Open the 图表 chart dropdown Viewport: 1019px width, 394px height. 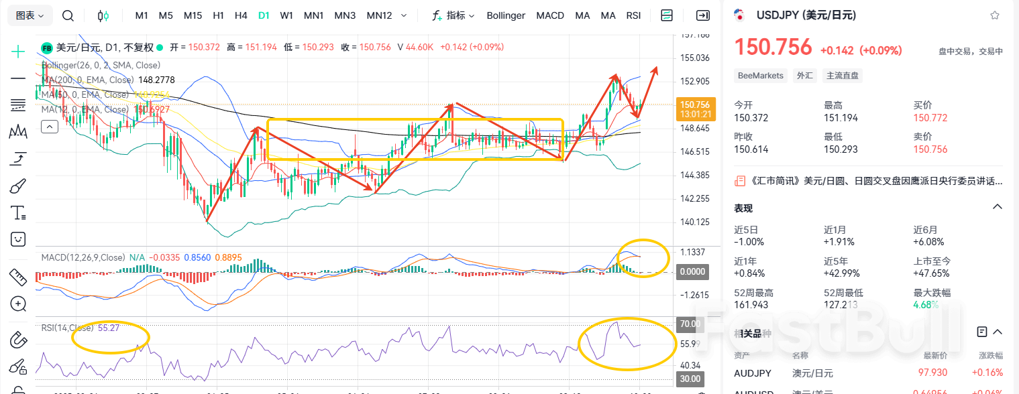tap(30, 15)
